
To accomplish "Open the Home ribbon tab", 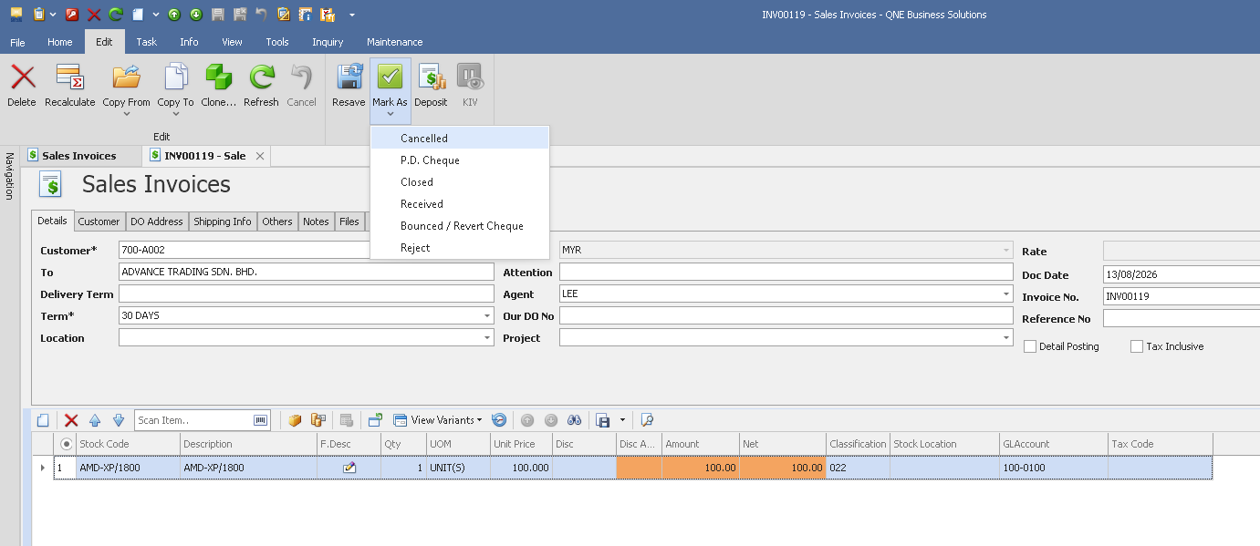I will tap(60, 42).
